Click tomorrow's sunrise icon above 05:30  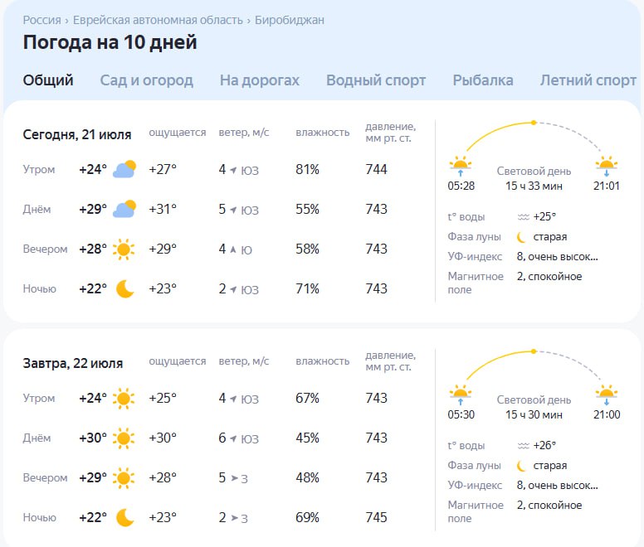pyautogui.click(x=461, y=395)
